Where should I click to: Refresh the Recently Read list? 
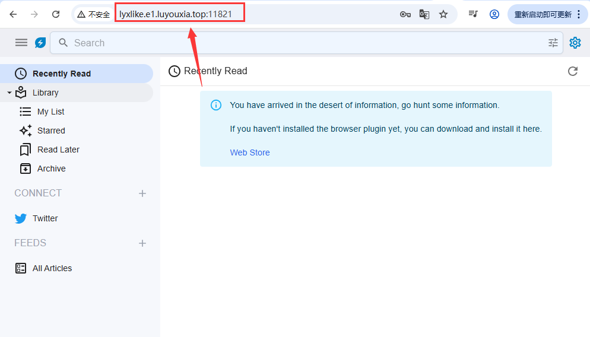point(573,71)
